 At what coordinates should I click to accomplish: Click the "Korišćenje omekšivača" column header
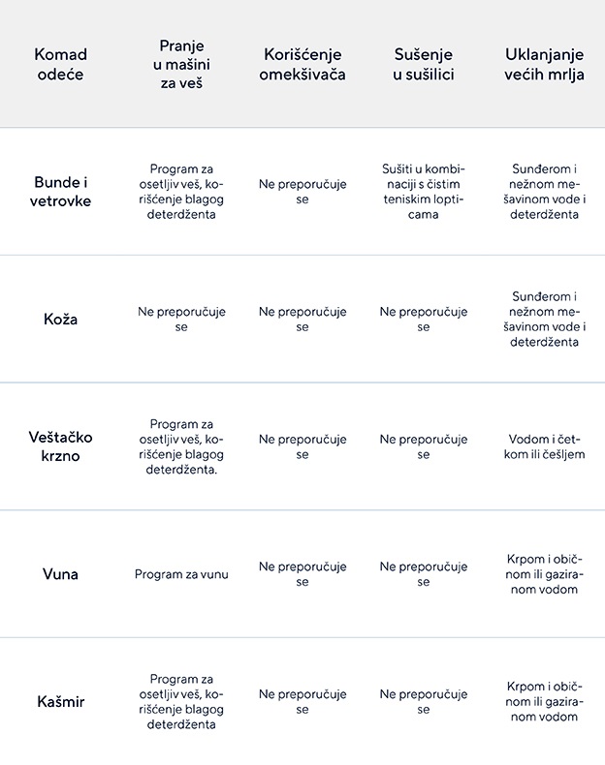click(302, 64)
